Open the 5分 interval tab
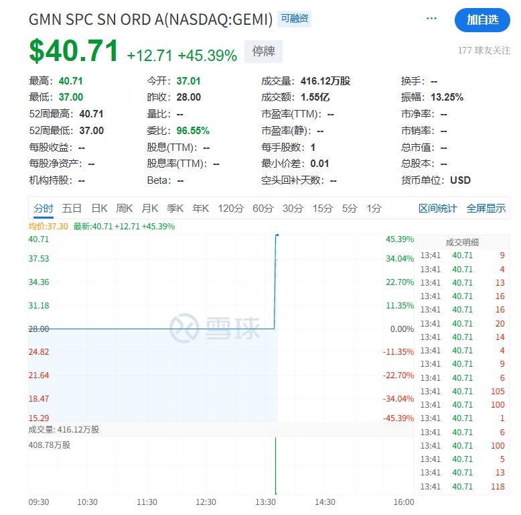Screen dimensions: 521x515 click(350, 209)
